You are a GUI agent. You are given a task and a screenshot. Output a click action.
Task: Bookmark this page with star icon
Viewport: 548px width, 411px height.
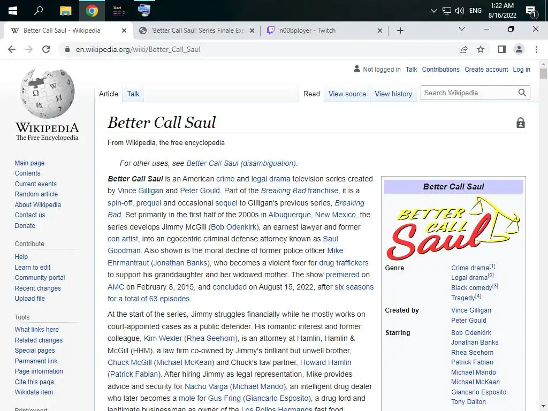[481, 49]
